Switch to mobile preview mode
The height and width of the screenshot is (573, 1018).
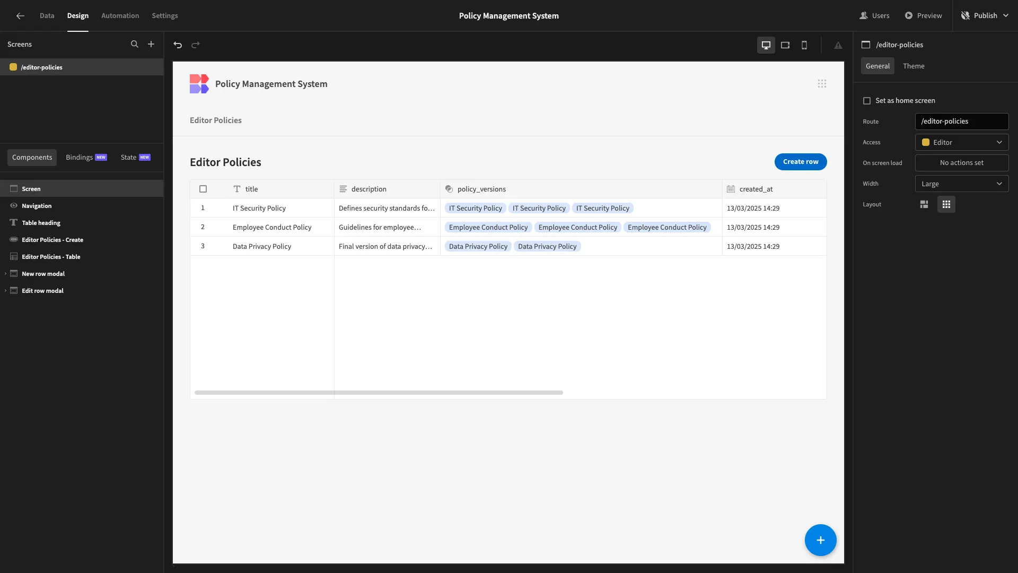coord(804,45)
